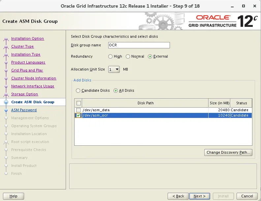Screen dimensions: 261x201
Task: Select Create ASM Disk Group step
Action: 33,102
